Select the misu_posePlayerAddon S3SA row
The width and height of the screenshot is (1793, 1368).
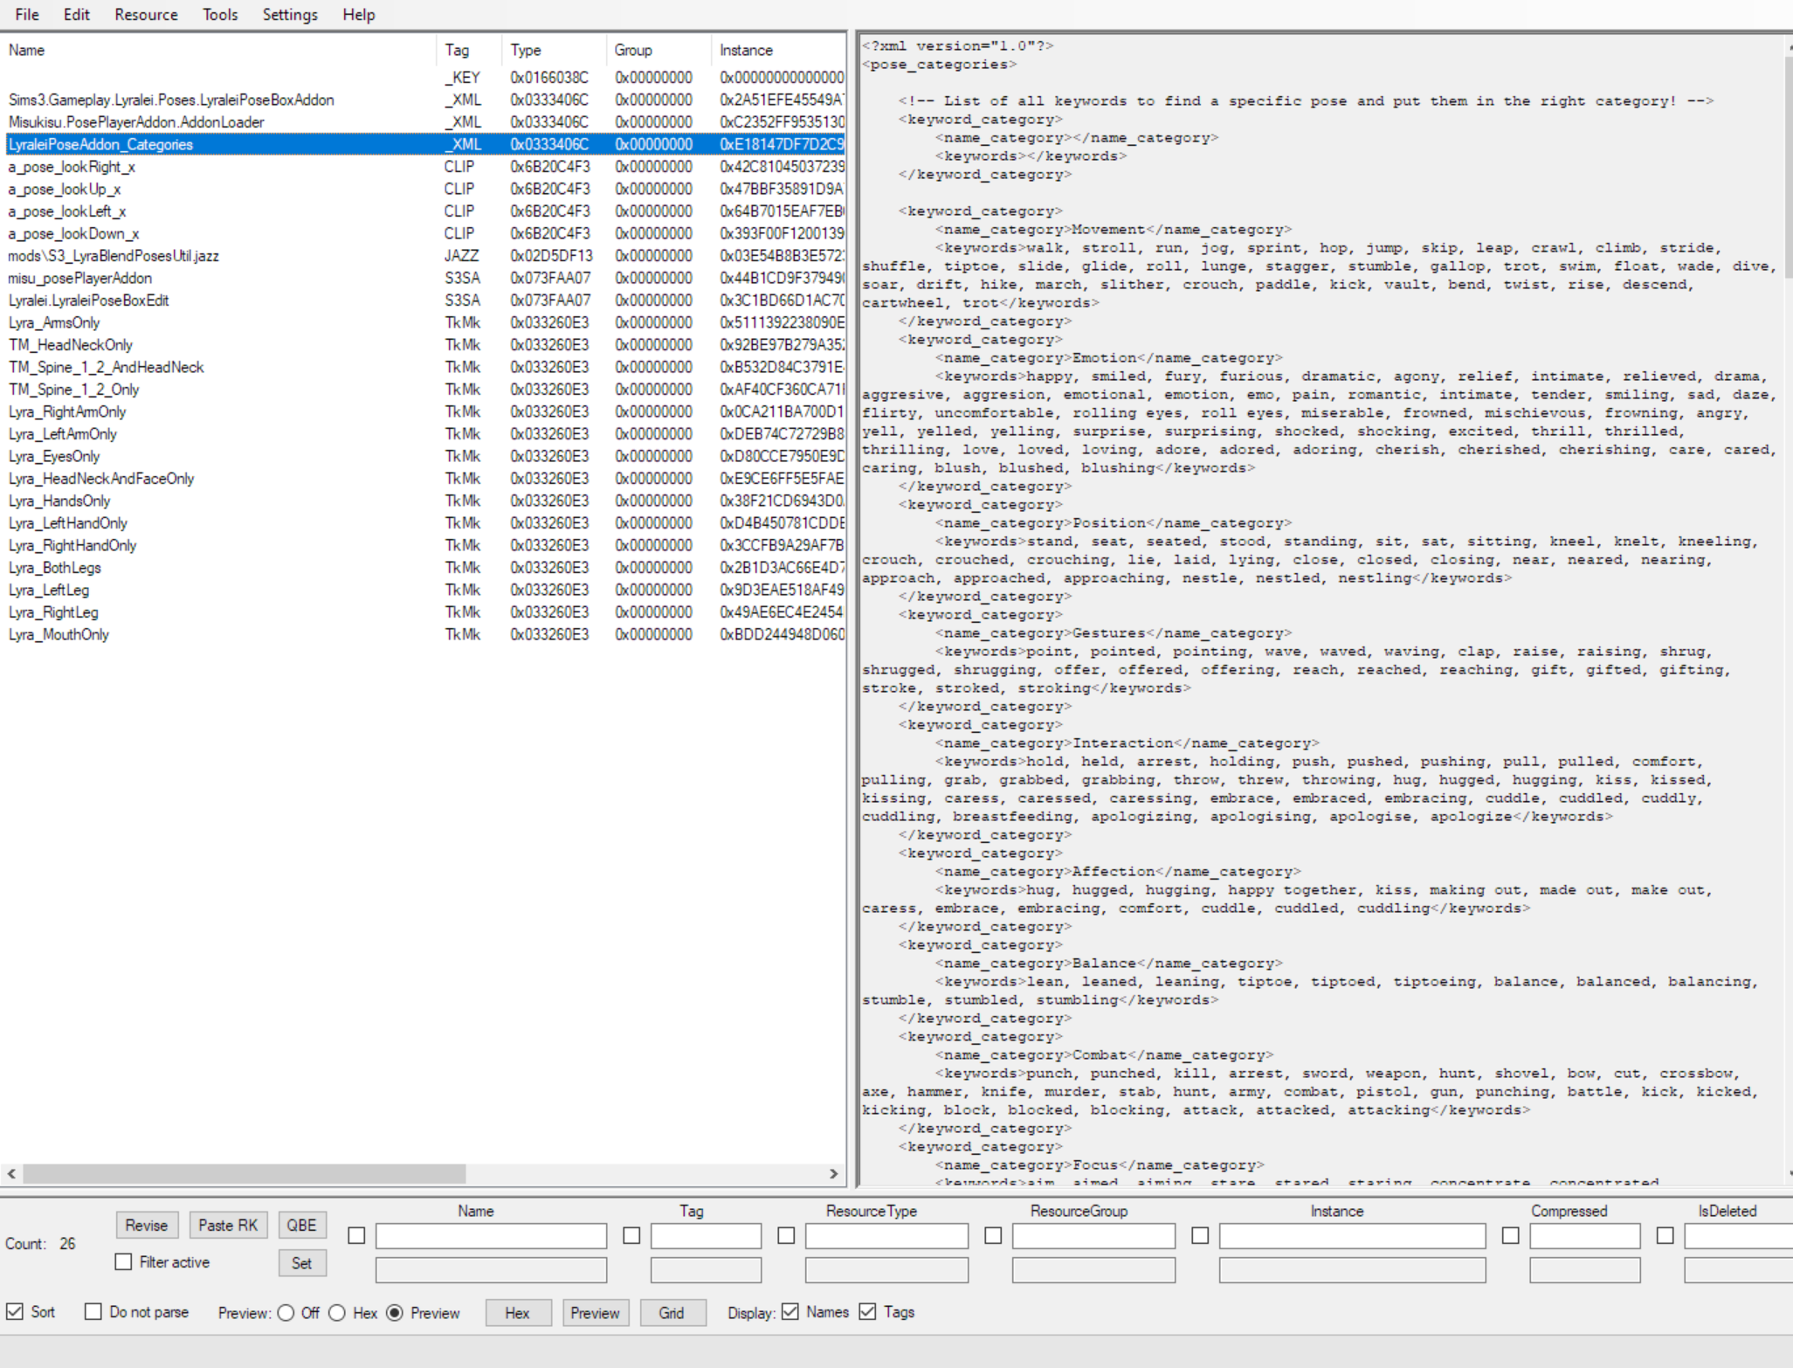pyautogui.click(x=424, y=278)
